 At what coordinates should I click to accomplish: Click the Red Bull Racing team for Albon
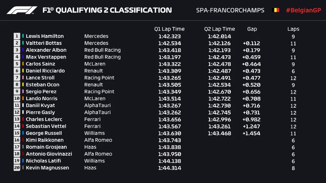(x=102, y=50)
